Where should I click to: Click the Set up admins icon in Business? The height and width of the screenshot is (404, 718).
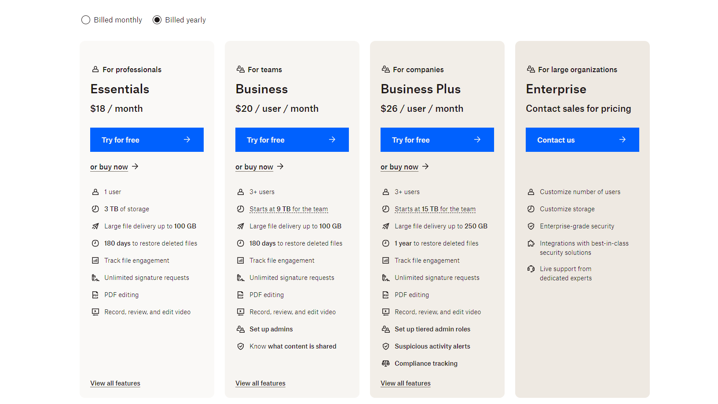point(241,329)
